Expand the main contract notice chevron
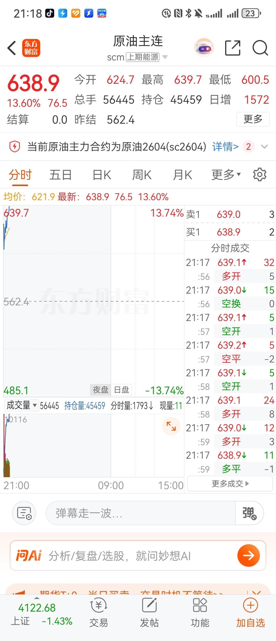Viewport: 276px width, 641px height. coord(264,147)
